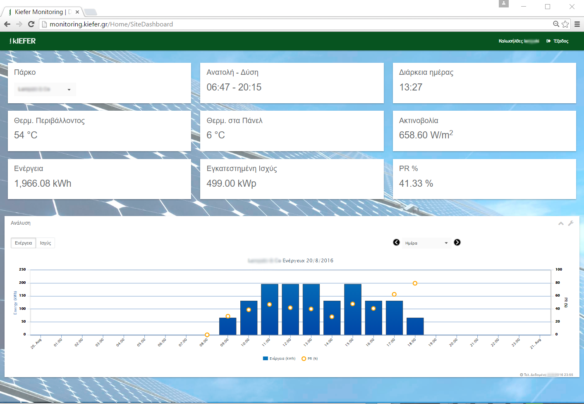The height and width of the screenshot is (404, 584).
Task: Go to next day with right arrow
Action: pyautogui.click(x=457, y=242)
